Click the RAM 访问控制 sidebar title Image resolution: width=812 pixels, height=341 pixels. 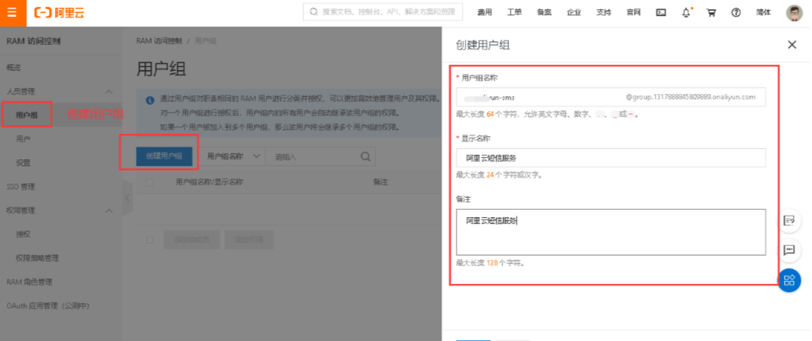click(x=34, y=41)
